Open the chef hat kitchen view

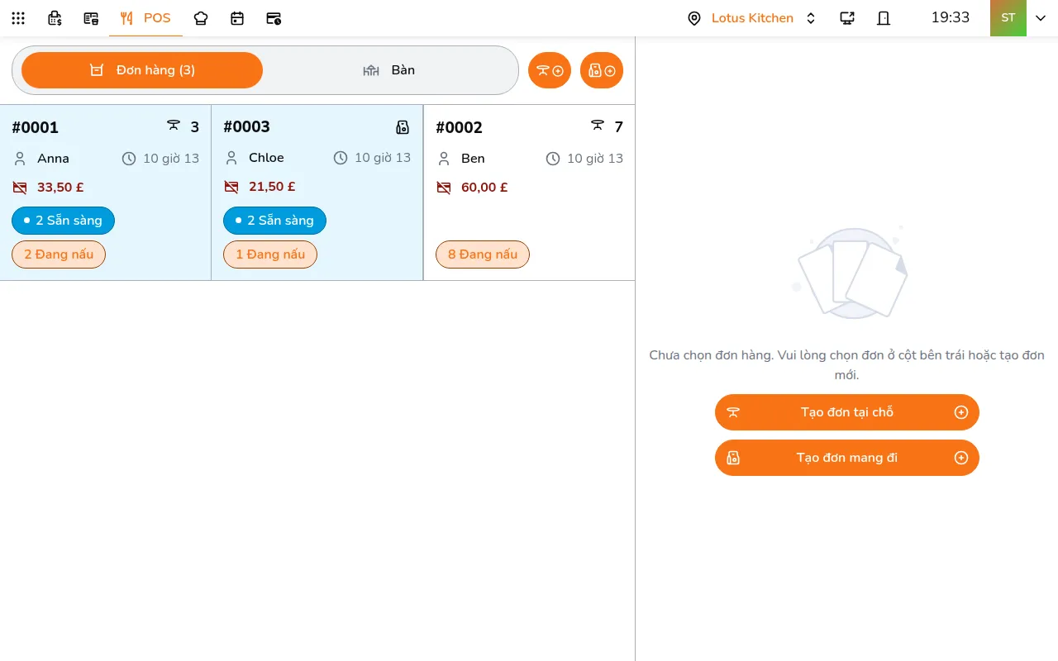(201, 18)
